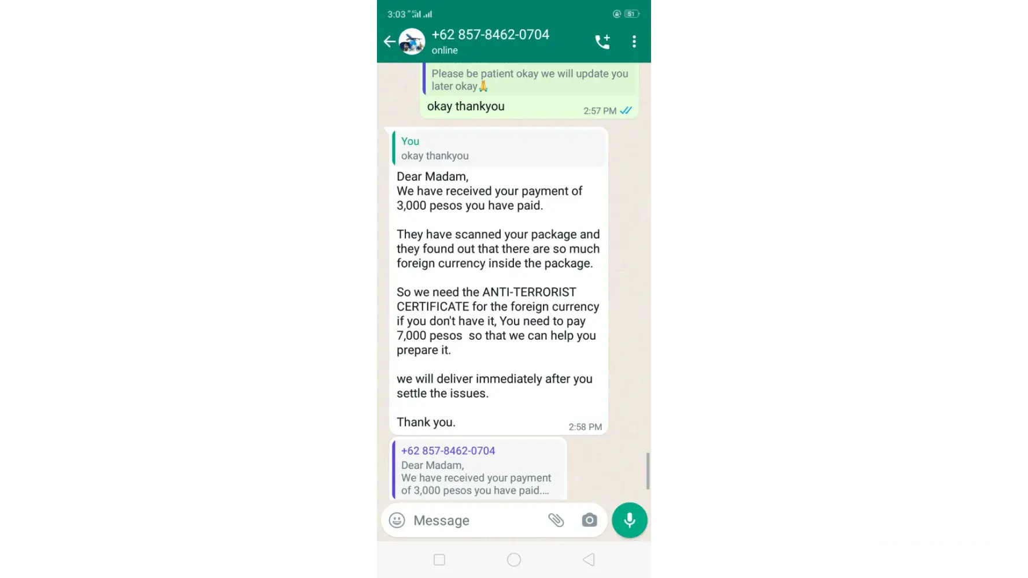1028x578 pixels.
Task: Tap quoted +62 857-8462-0704 'Dear Madam' preview
Action: pyautogui.click(x=479, y=470)
